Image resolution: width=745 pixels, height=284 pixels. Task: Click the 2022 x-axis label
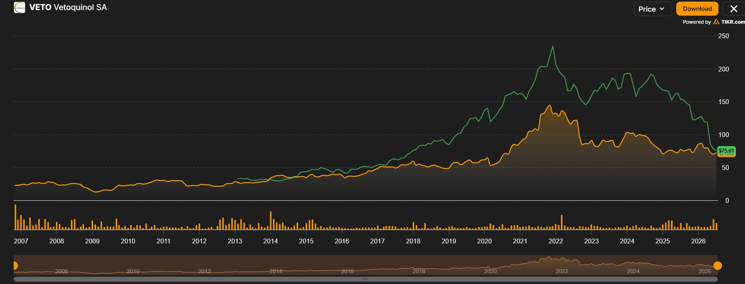(556, 241)
